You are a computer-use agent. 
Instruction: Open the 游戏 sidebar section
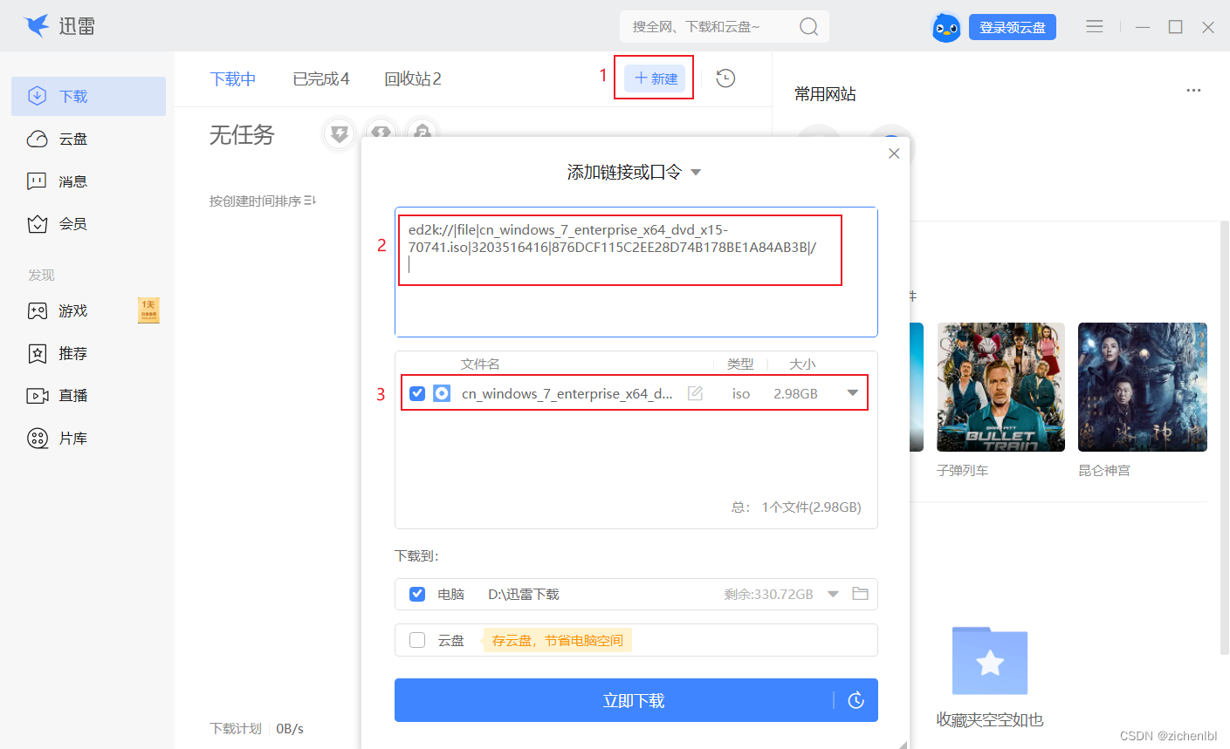[88, 310]
